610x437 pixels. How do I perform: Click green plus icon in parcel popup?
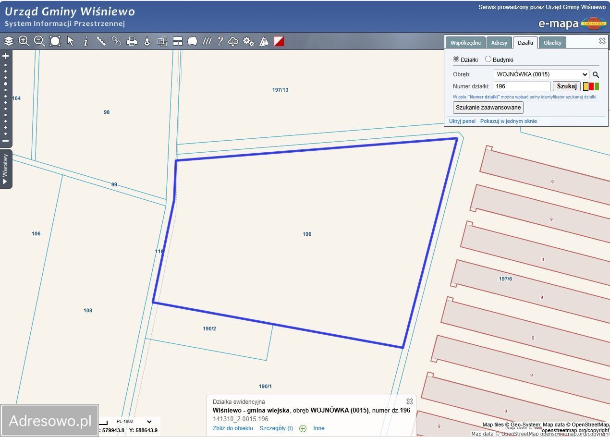303,428
